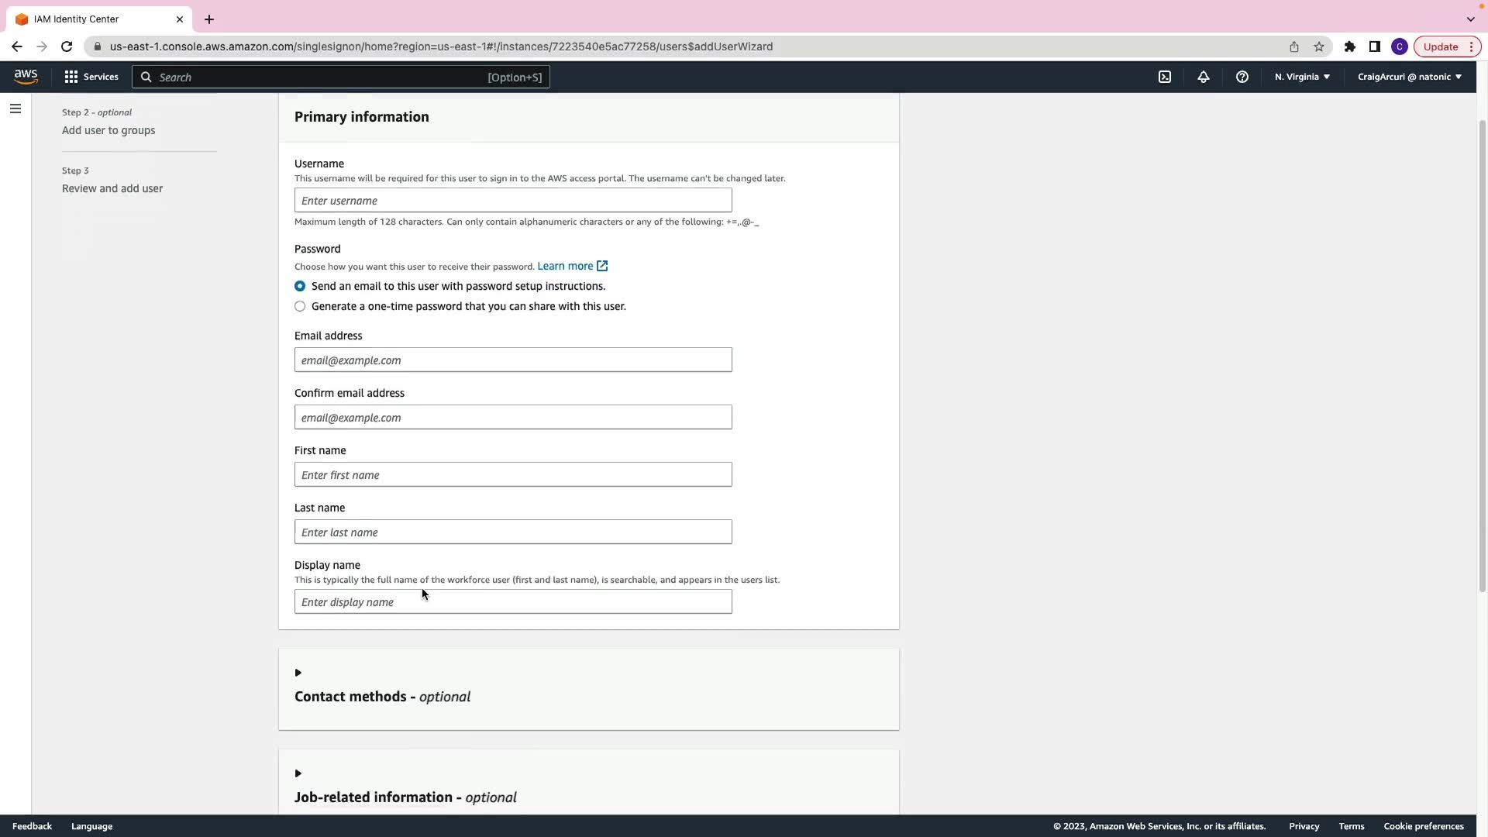1488x837 pixels.
Task: Click the Username input field
Action: pyautogui.click(x=513, y=201)
